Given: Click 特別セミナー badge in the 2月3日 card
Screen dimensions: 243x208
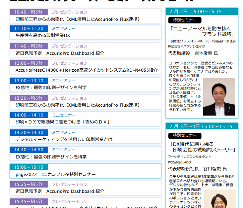Looking at the screenshot, I should click(x=185, y=136).
